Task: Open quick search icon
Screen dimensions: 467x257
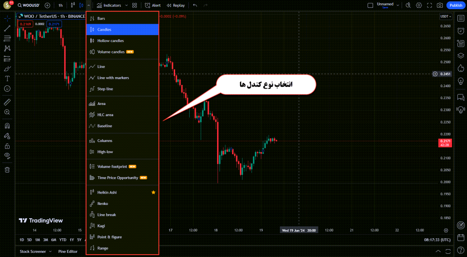Action: (x=408, y=5)
